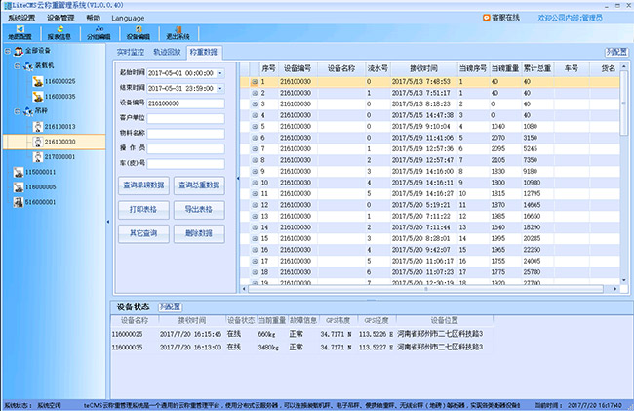Expand row 1 in the data grid

click(x=254, y=81)
